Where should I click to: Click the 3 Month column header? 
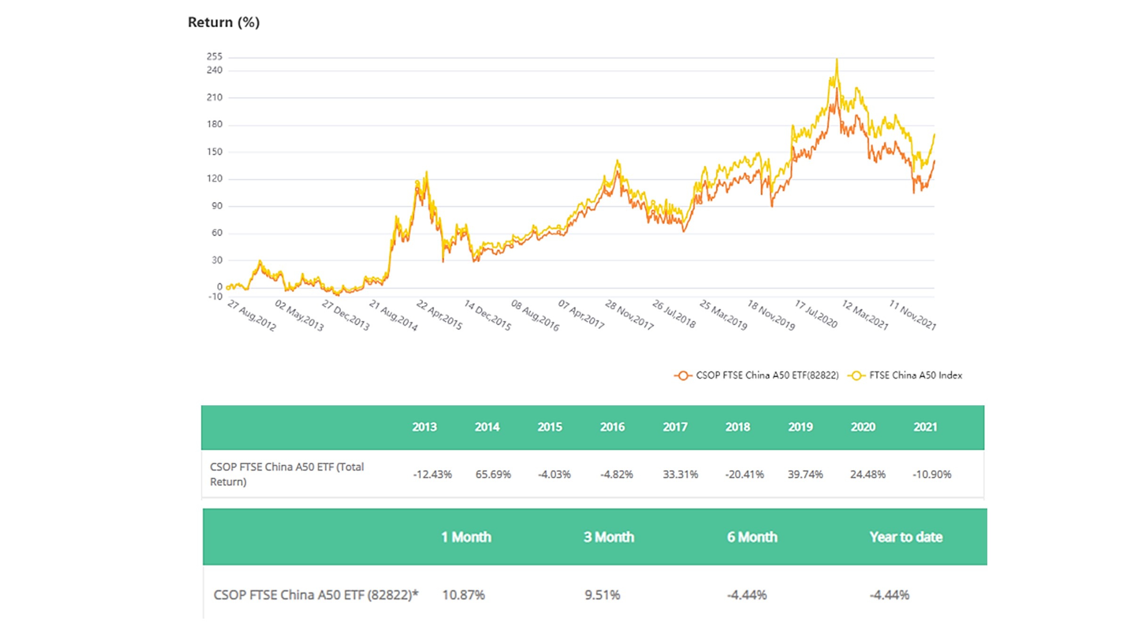(609, 537)
